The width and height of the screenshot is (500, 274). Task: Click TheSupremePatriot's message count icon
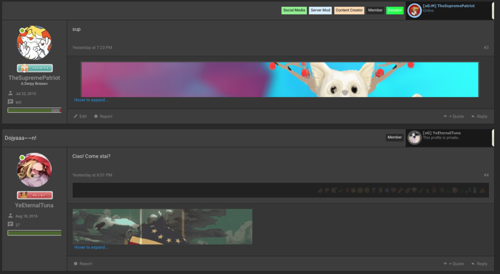pyautogui.click(x=10, y=102)
